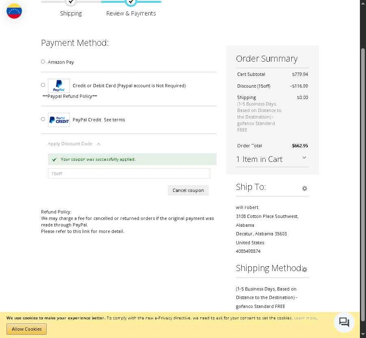Image resolution: width=366 pixels, height=338 pixels.
Task: Click the Order Total amount $662.95
Action: 300,146
